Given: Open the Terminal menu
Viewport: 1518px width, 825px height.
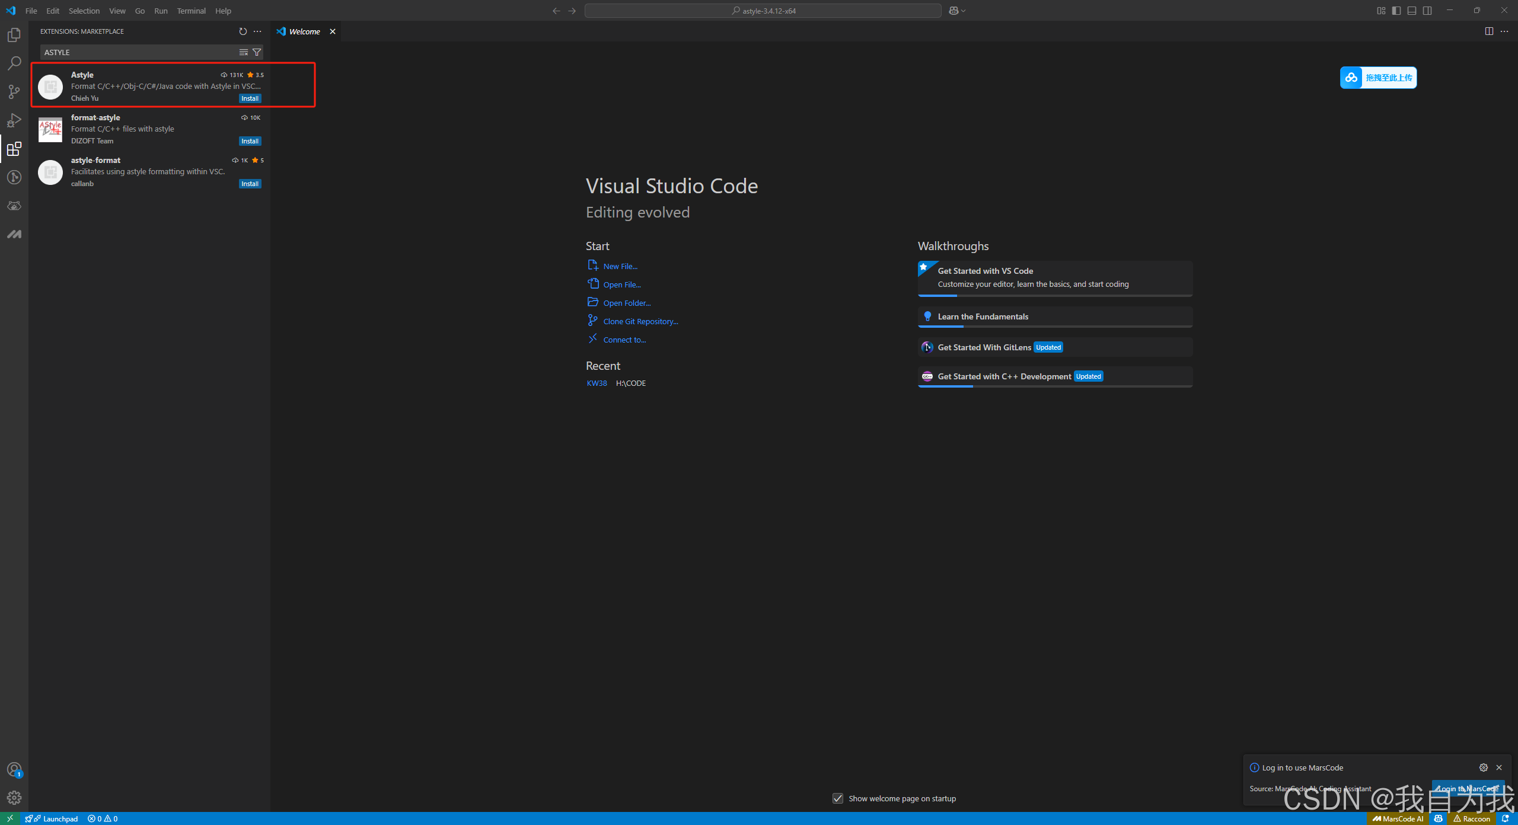Looking at the screenshot, I should pyautogui.click(x=191, y=10).
